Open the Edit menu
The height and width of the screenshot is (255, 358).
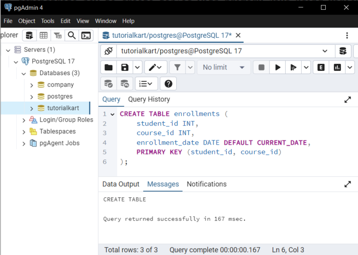[66, 21]
